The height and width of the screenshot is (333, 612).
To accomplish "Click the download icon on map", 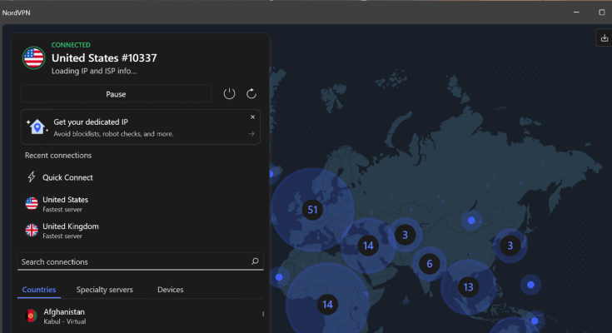I will (x=605, y=37).
